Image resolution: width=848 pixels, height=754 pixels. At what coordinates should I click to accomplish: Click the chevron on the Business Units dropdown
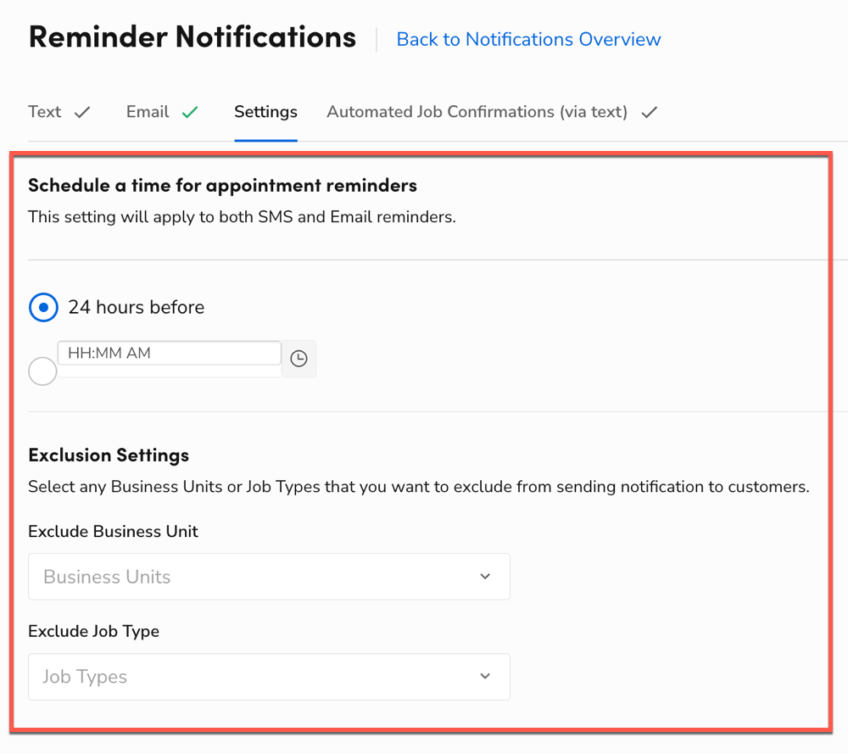point(485,576)
